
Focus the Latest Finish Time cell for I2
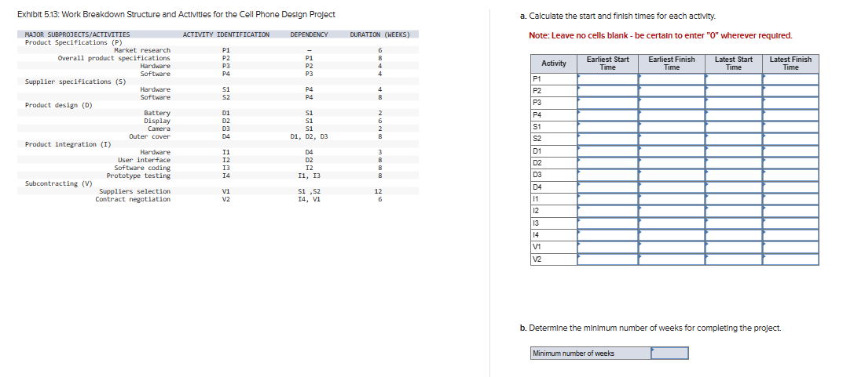[791, 212]
